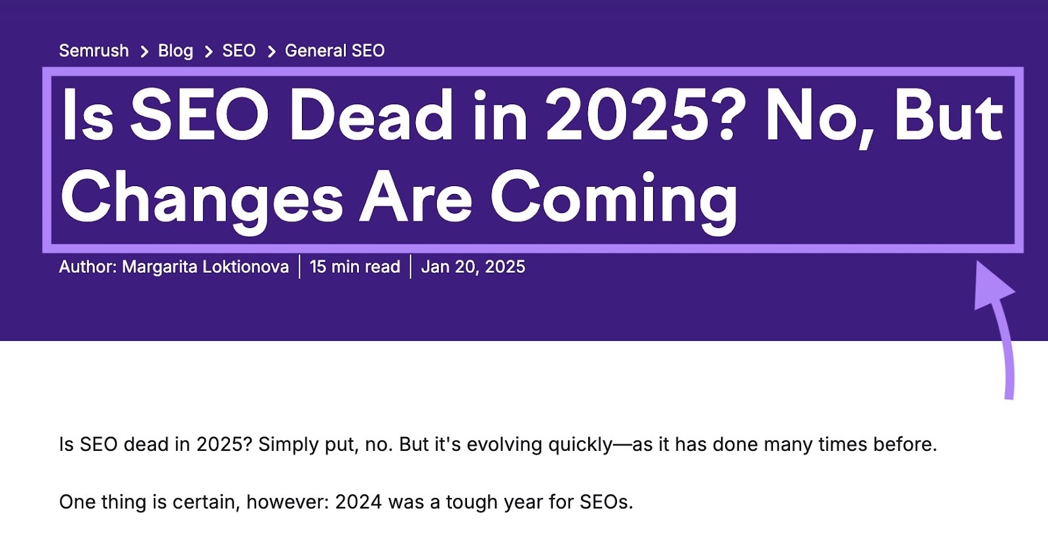Click the separator bar before the publish date
Image resolution: width=1048 pixels, height=538 pixels.
point(411,266)
